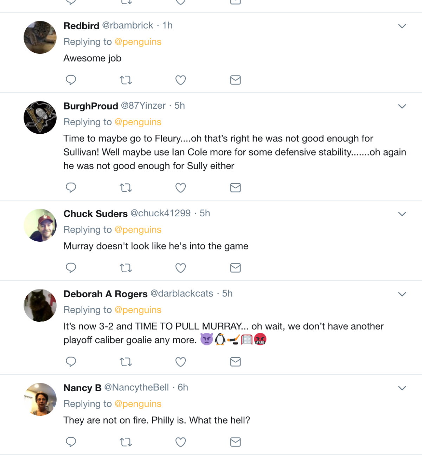Visit Chuck Suders' profile via name

point(95,214)
